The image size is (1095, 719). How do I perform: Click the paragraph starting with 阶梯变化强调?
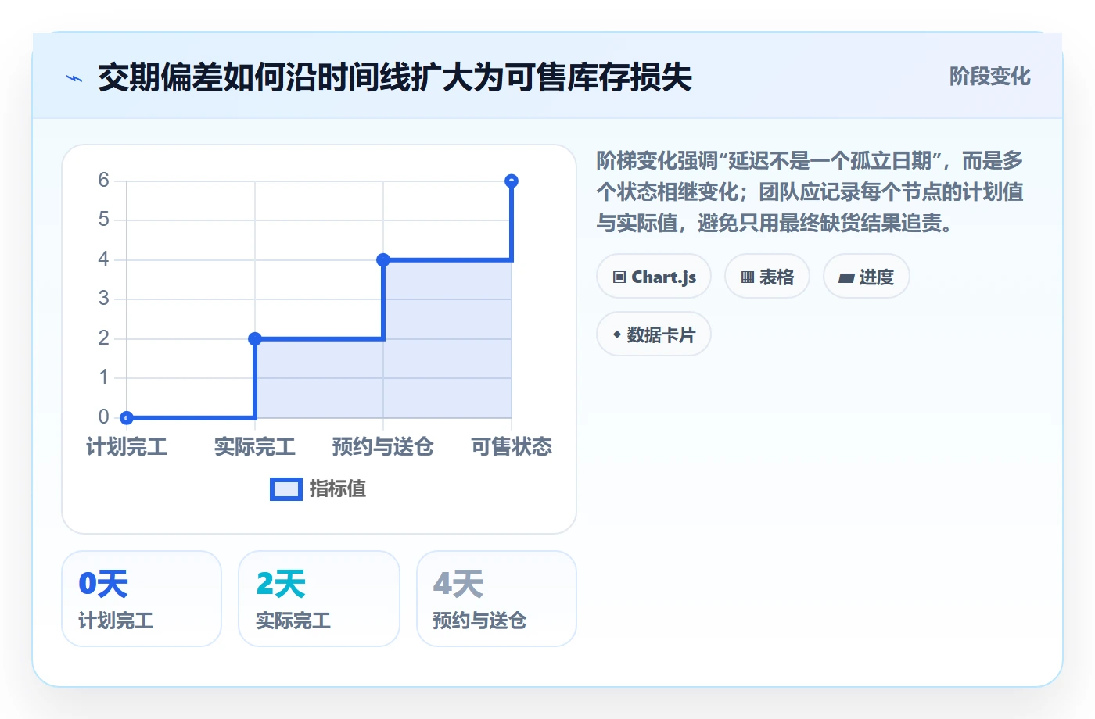[810, 192]
